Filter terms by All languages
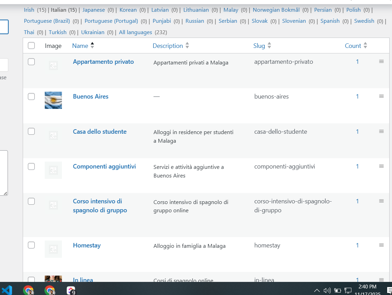392x295 pixels. point(135,32)
